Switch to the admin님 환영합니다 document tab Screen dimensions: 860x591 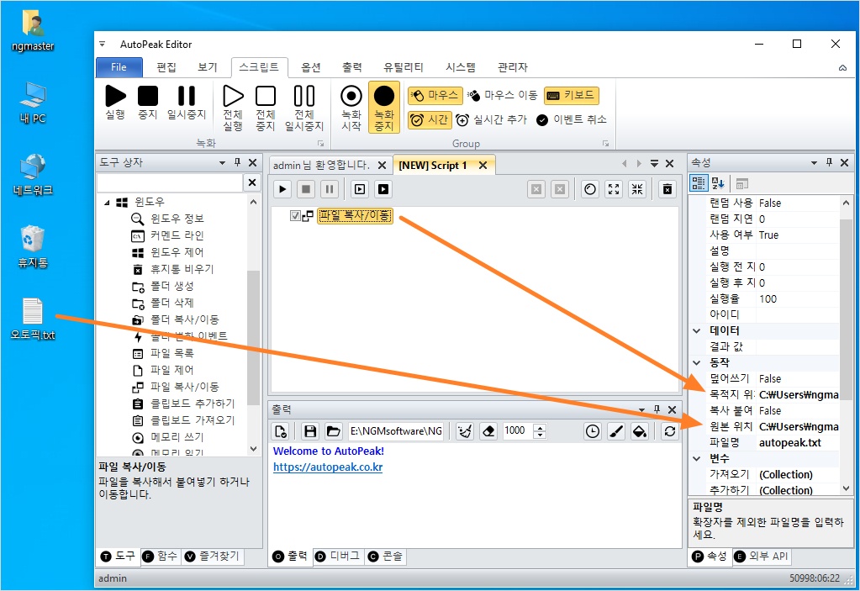[321, 165]
